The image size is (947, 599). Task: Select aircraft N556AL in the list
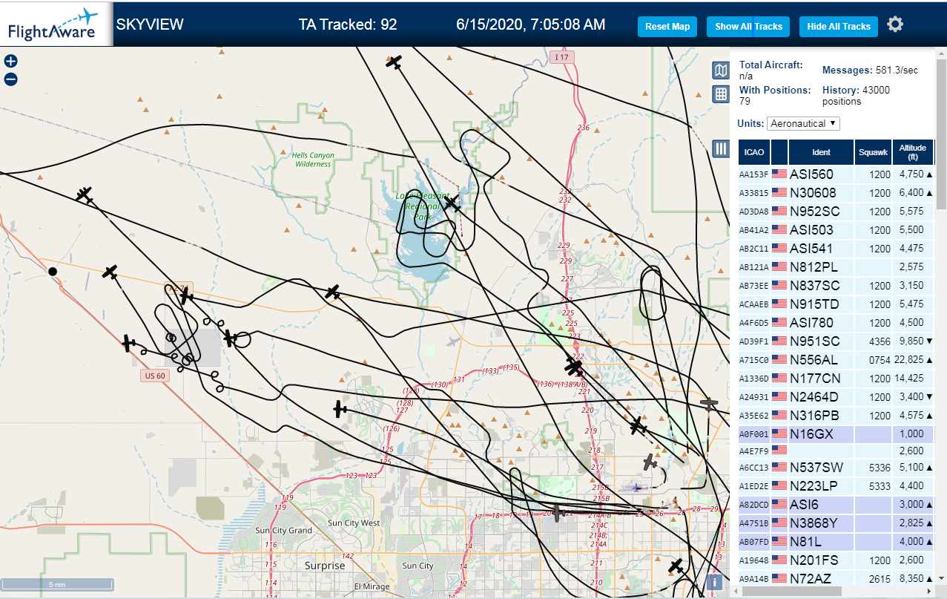(837, 360)
